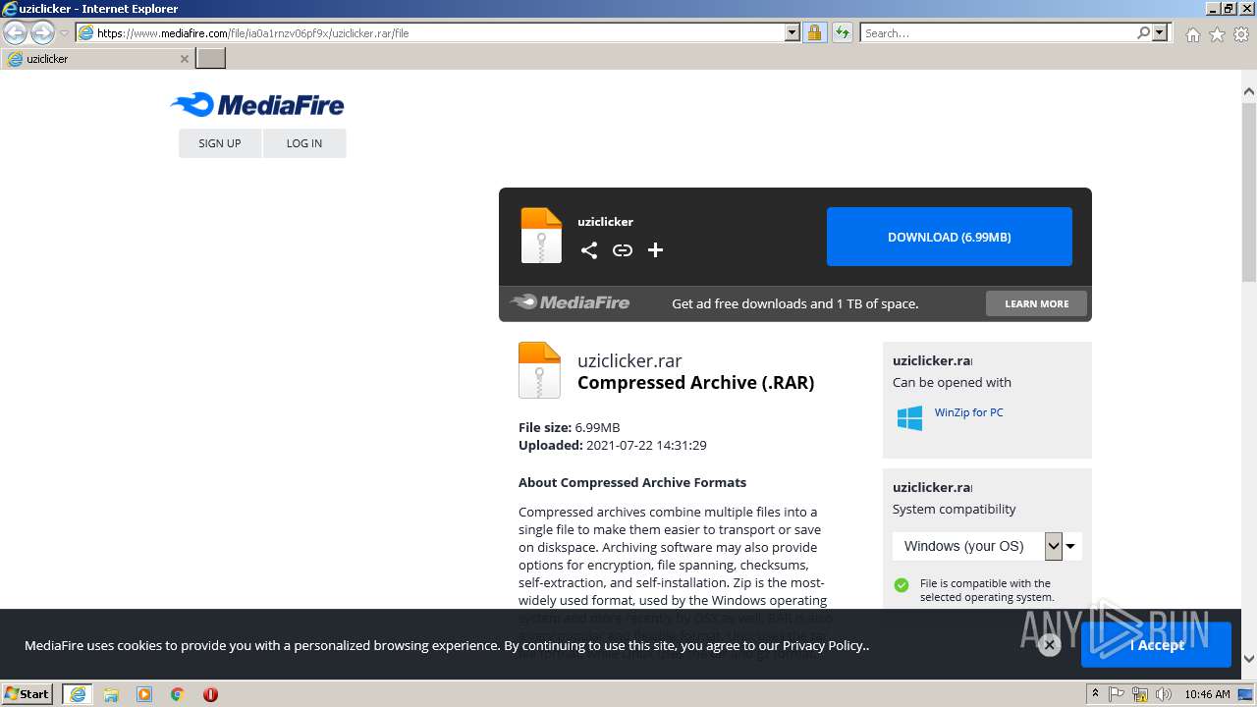Click the 10:46 AM clock
The image size is (1257, 707).
coord(1207,694)
